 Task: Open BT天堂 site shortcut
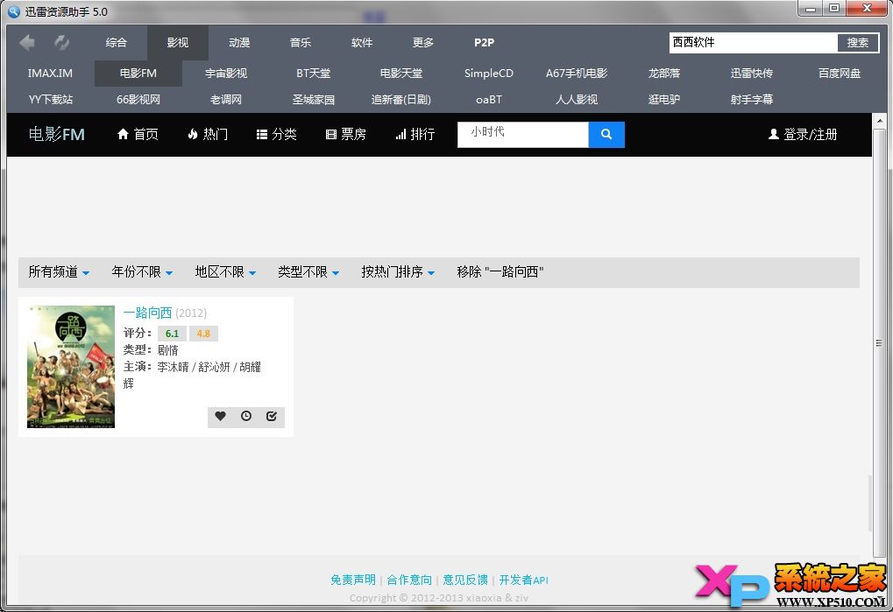point(313,74)
